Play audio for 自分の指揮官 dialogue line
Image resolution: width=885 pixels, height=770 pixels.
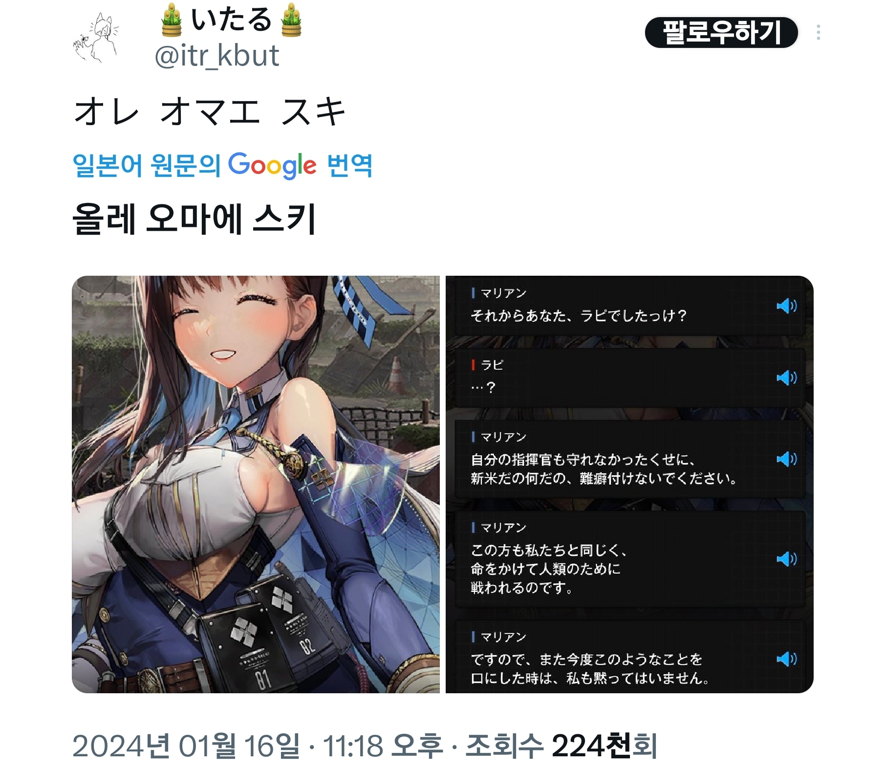pyautogui.click(x=786, y=459)
